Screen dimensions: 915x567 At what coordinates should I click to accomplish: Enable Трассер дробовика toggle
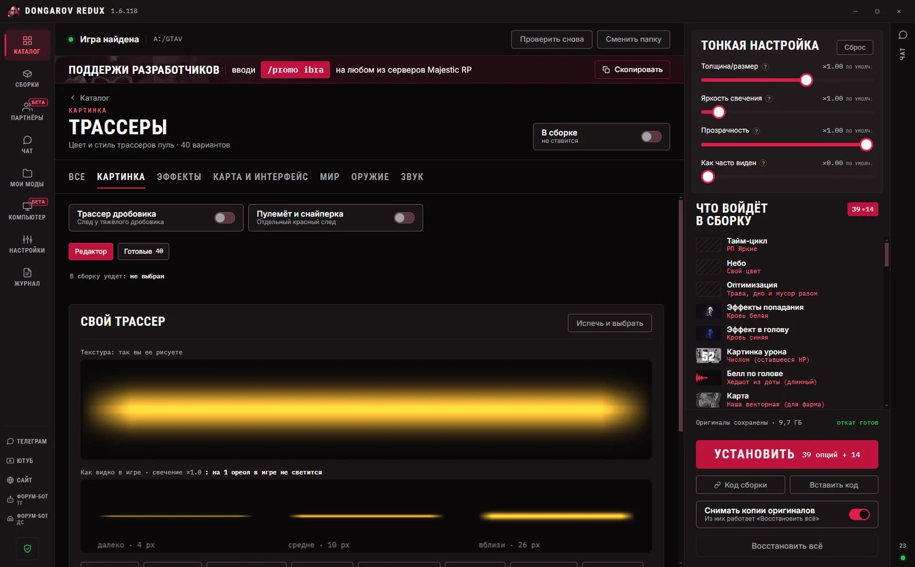[225, 218]
